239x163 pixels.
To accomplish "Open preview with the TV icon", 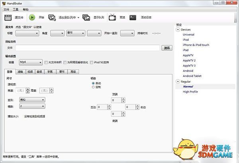I will point(112,17).
